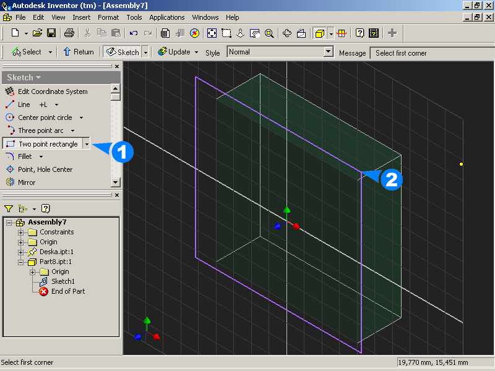Open the Line tool dropdown arrow

(x=56, y=104)
